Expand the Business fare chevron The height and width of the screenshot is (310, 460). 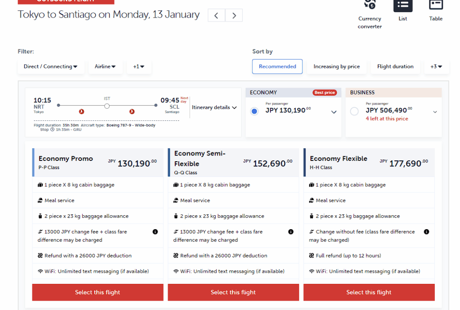click(435, 112)
